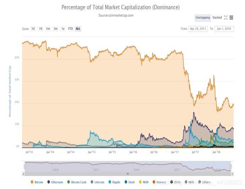Select the Overlapping view mode
Viewport: 245px width, 189px height.
click(x=203, y=18)
